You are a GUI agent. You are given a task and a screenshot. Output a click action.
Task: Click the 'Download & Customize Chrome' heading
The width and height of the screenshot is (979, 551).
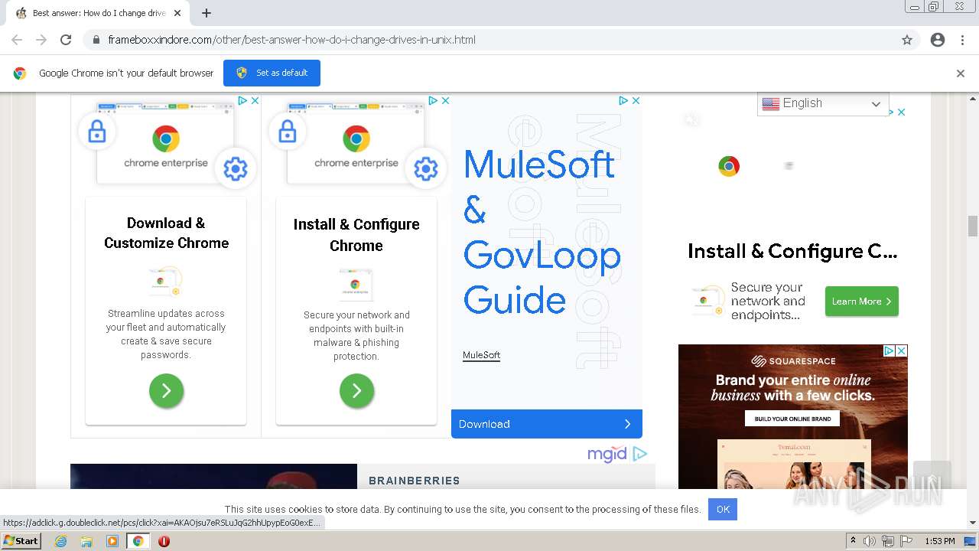click(x=166, y=233)
